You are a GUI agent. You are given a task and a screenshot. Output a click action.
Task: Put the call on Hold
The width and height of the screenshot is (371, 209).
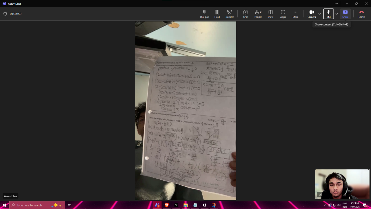tap(217, 14)
